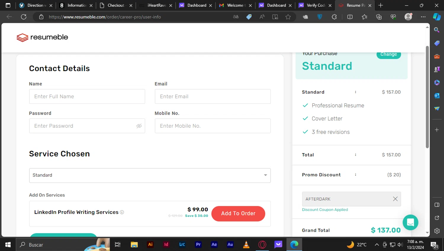Click the Change plan button
The image size is (444, 251).
point(389,54)
